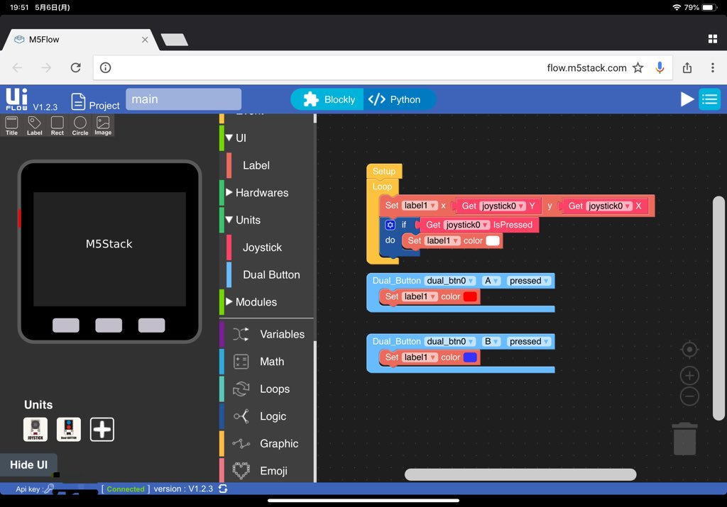Open button A selector dropdown
The width and height of the screenshot is (727, 507).
(x=491, y=281)
